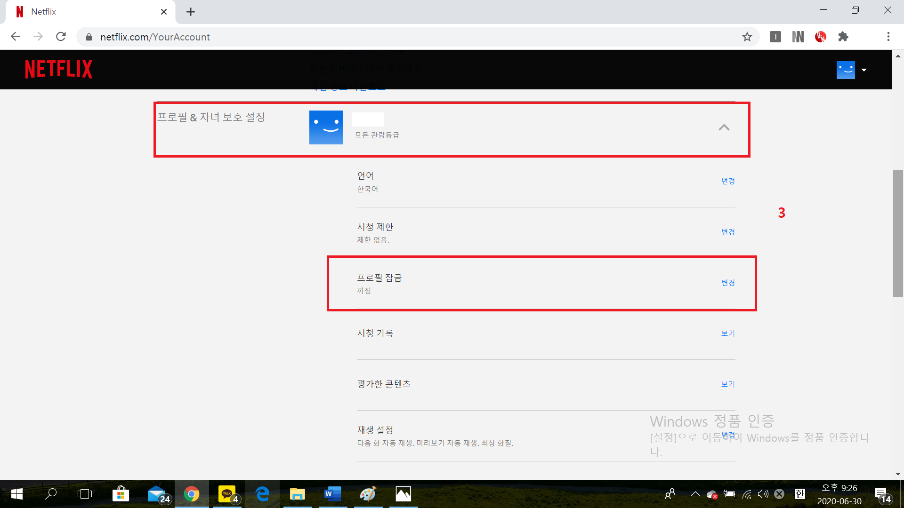Open Chrome Extensions puzzle icon

843,37
